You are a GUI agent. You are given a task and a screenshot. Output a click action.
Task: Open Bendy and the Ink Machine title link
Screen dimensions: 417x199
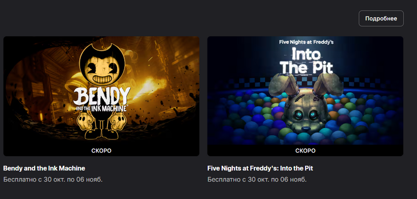tap(44, 168)
